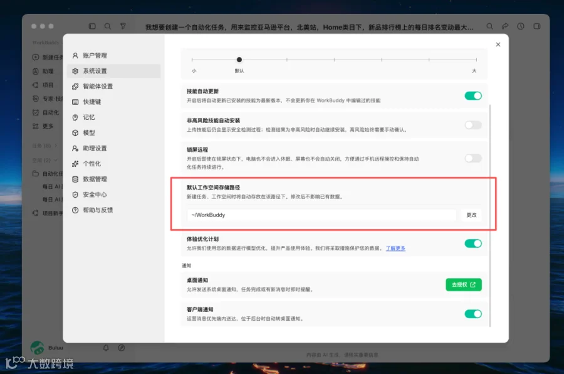Enable 非高风险技能自动安装 switch
This screenshot has width=564, height=374.
[x=473, y=125]
